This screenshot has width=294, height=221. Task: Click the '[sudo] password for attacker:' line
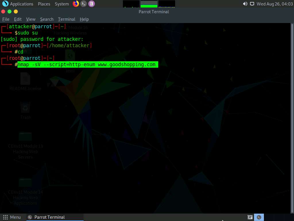42,39
